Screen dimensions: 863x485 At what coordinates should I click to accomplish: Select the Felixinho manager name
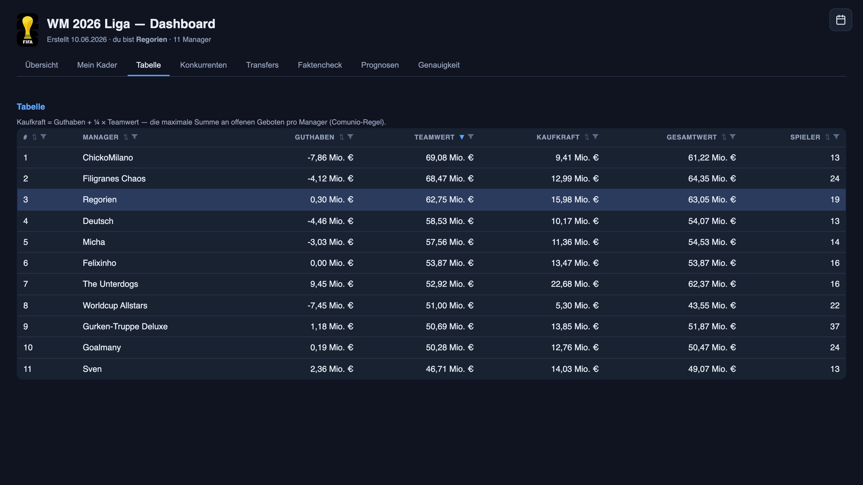pyautogui.click(x=99, y=263)
